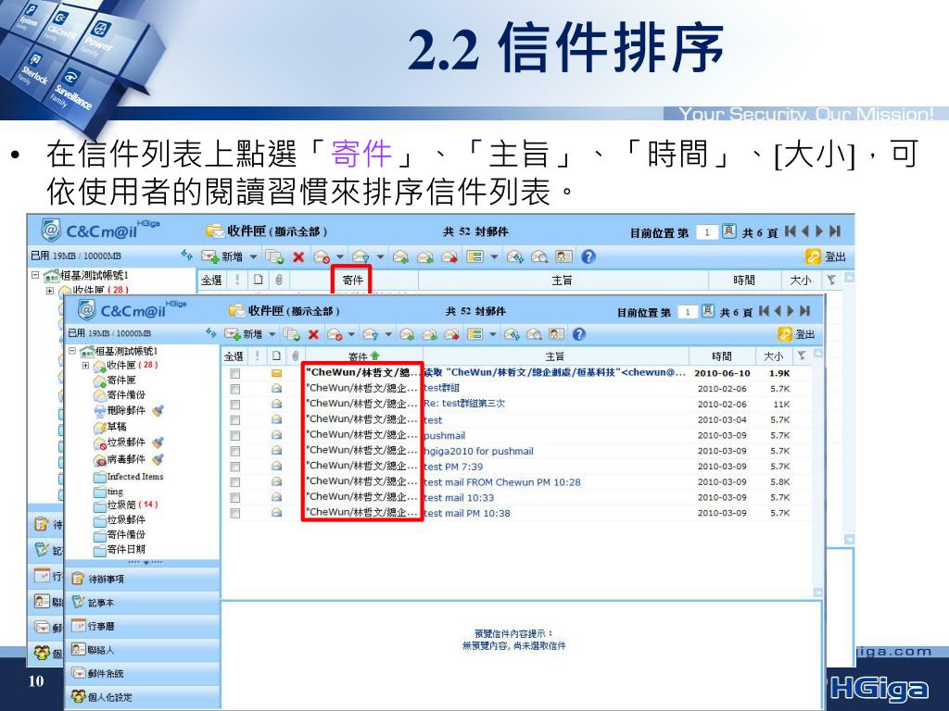Sort by 時間 column header in front window
This screenshot has width=949, height=711.
point(721,356)
